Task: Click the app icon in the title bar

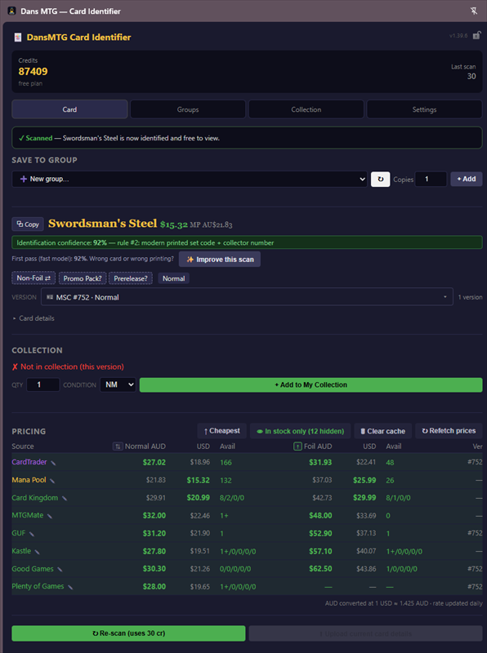Action: [x=12, y=11]
